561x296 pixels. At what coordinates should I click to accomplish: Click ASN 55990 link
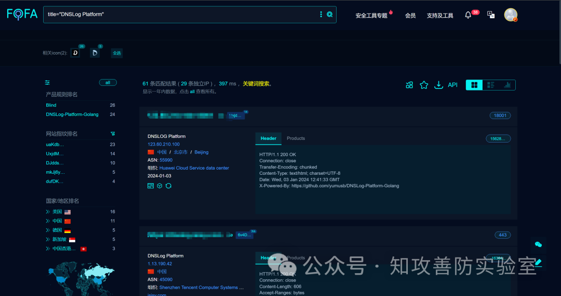pyautogui.click(x=166, y=160)
